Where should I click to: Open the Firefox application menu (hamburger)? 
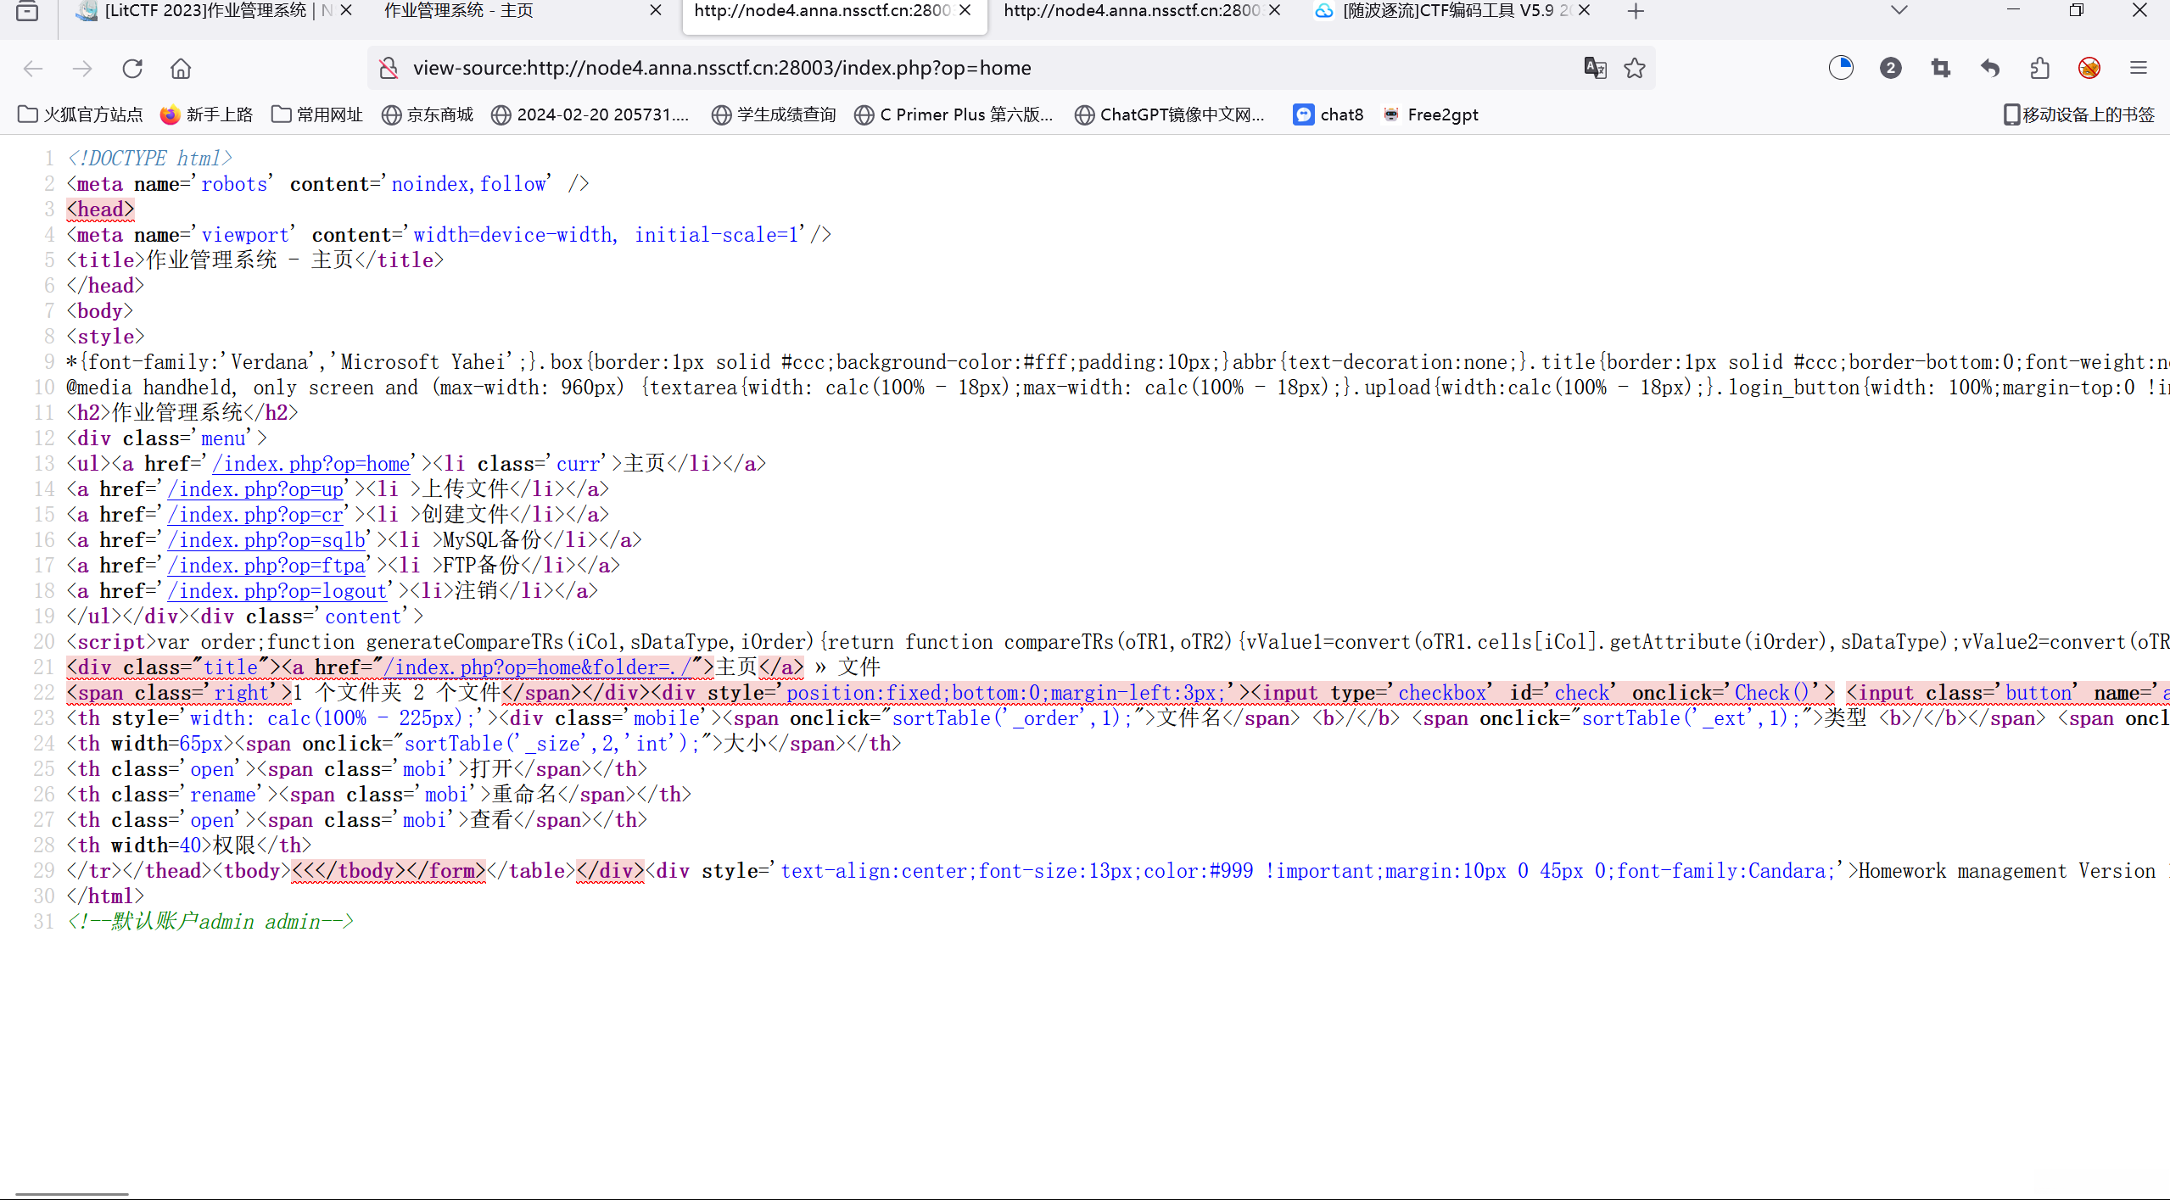(x=2138, y=68)
